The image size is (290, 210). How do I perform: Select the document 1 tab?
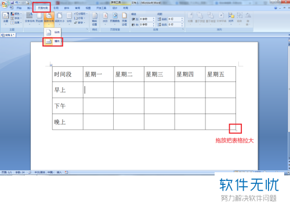click(8, 35)
